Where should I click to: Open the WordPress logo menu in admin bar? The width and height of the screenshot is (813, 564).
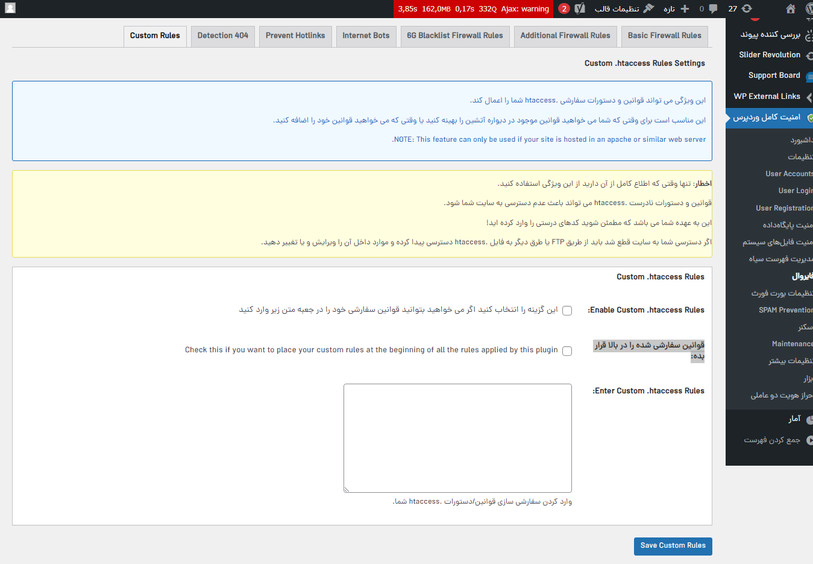(x=809, y=8)
